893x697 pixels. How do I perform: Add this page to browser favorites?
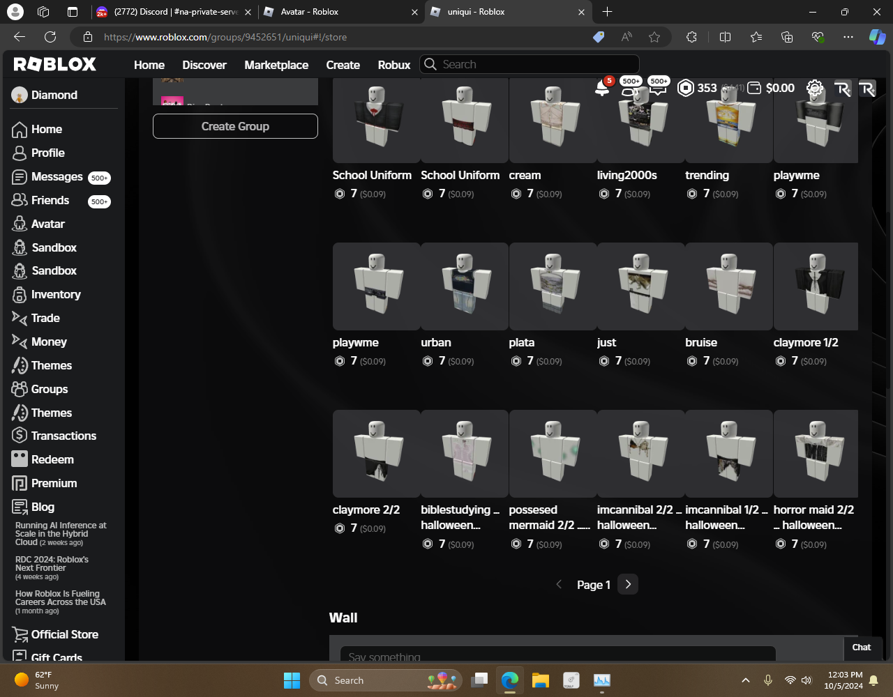[654, 37]
